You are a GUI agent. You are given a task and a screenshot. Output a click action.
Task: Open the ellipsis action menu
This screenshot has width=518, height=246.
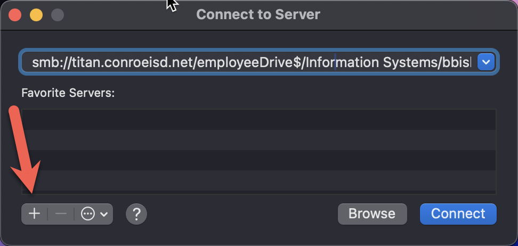88,214
